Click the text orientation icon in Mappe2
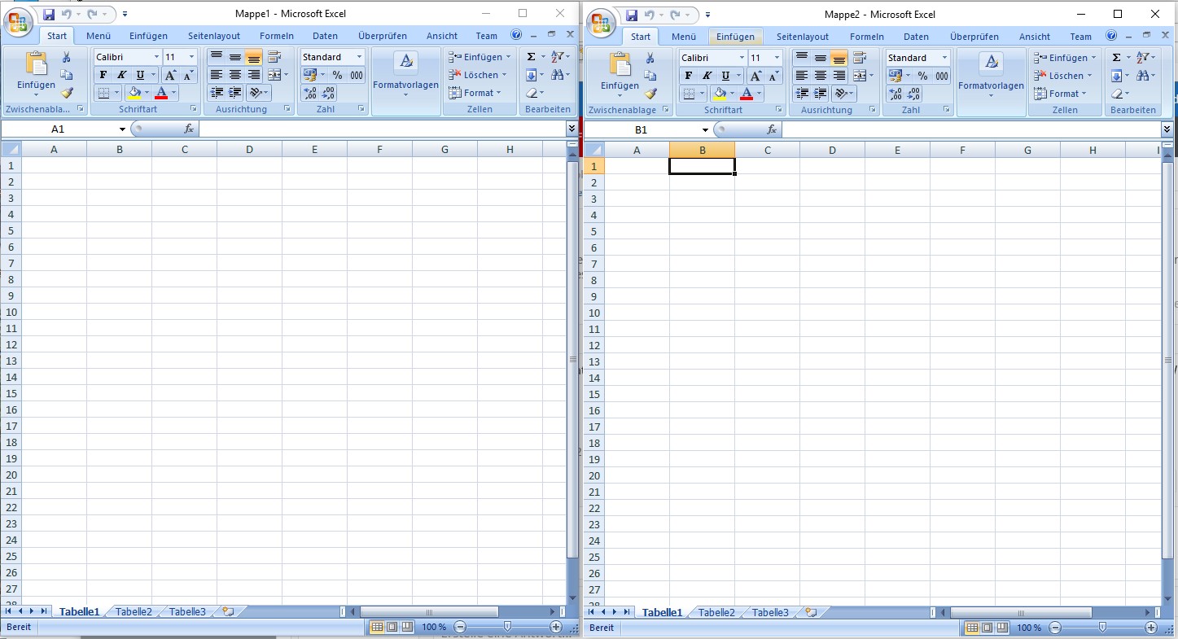The image size is (1178, 639). click(842, 94)
